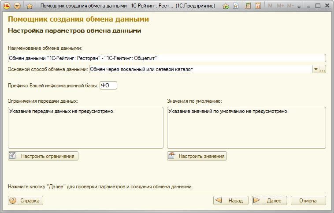Open Справка help button
The width and height of the screenshot is (334, 213).
tap(26, 200)
